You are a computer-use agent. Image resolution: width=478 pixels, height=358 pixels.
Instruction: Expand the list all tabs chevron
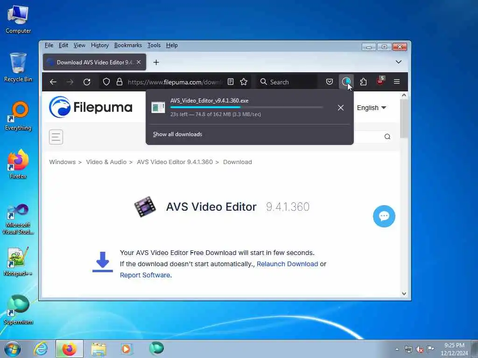(x=399, y=62)
